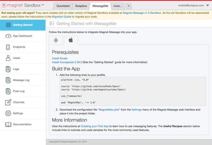This screenshot has width=212, height=145.
Task: Switch to the Soapbox tab
Action: tap(81, 6)
